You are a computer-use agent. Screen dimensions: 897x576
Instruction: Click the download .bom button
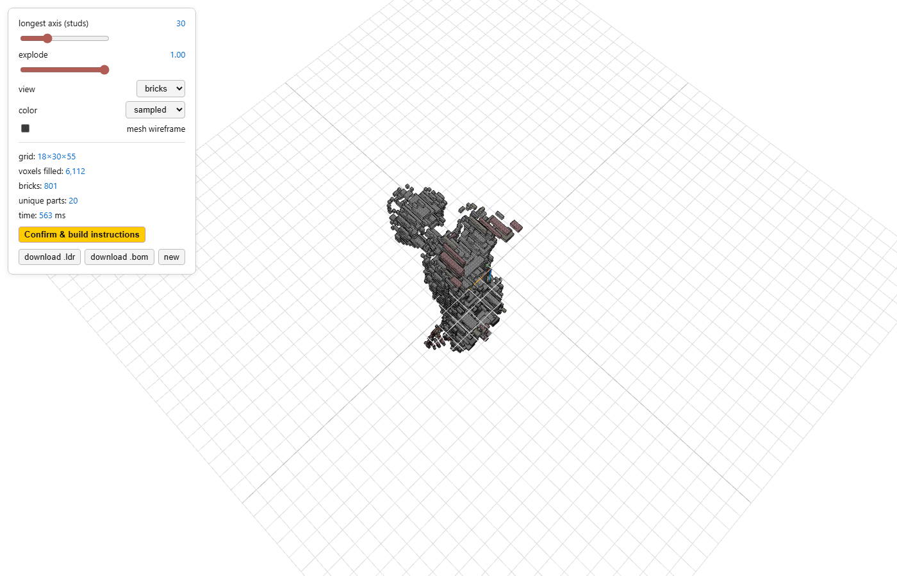119,257
